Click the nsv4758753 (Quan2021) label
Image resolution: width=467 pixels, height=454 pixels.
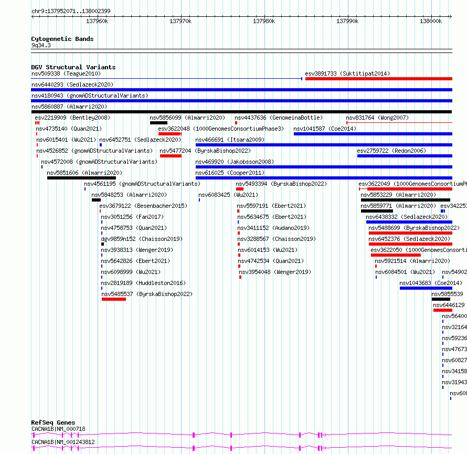[134, 228]
